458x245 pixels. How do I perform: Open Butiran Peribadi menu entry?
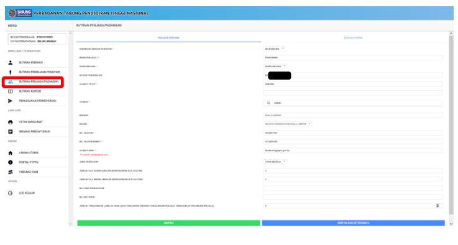coord(30,63)
